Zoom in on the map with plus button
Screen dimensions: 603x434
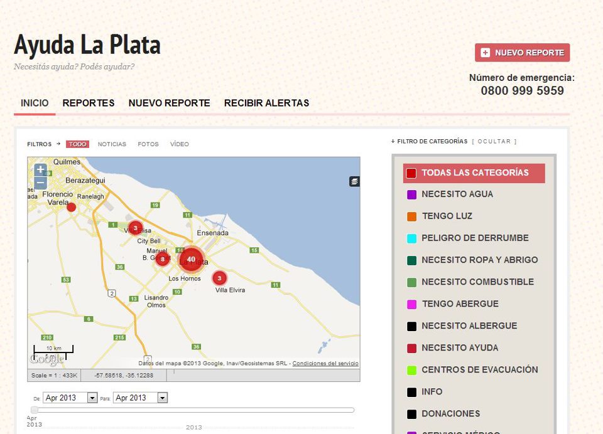[x=40, y=170]
